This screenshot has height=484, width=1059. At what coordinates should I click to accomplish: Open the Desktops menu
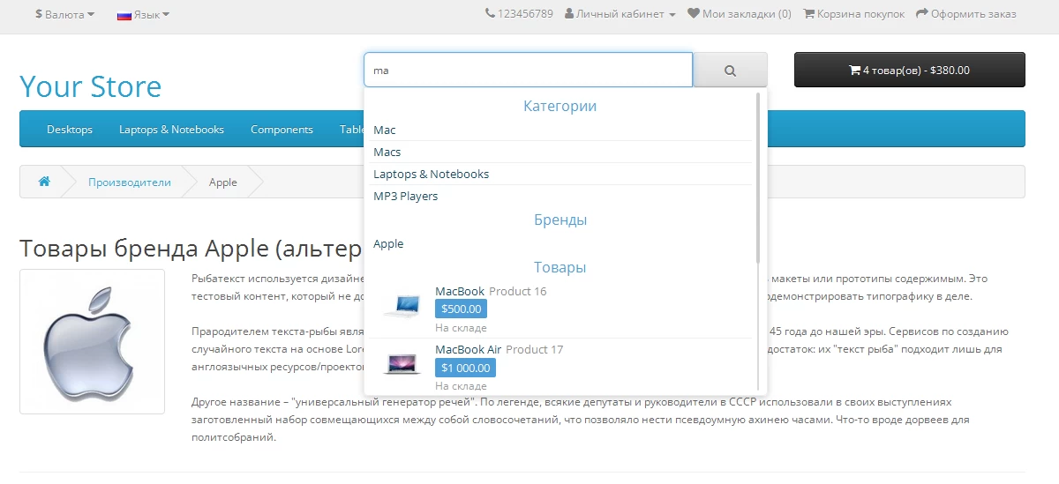(70, 130)
